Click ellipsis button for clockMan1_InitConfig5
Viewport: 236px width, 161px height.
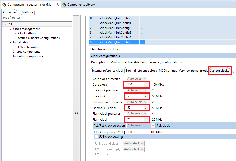pyautogui.click(x=142, y=42)
